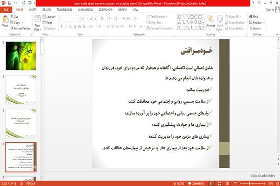Expand Text Direction options
The height and width of the screenshot is (186, 280).
[x=157, y=17]
